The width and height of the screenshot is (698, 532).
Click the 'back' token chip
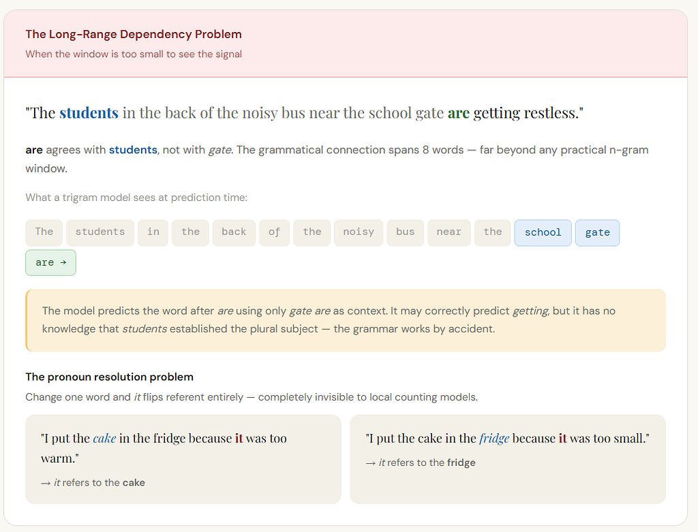(x=234, y=232)
